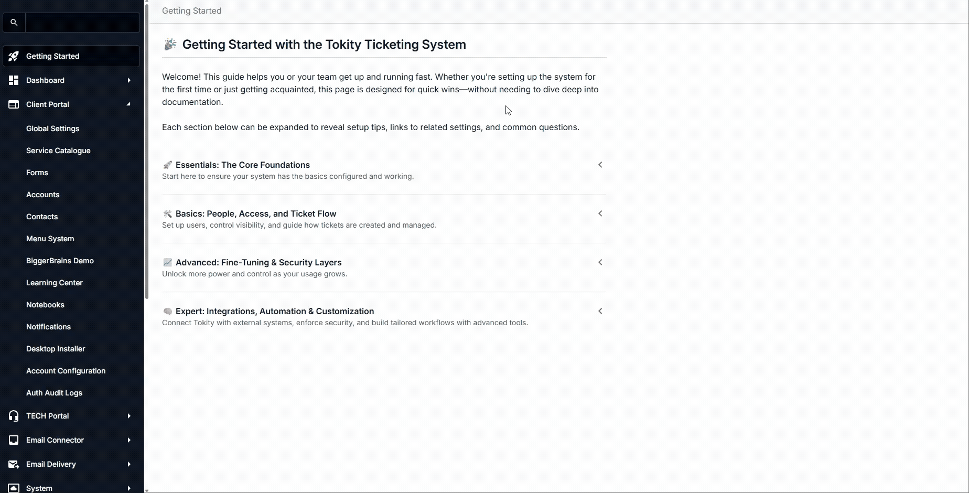Go to Auth Audit Logs
Image resolution: width=969 pixels, height=493 pixels.
click(54, 393)
